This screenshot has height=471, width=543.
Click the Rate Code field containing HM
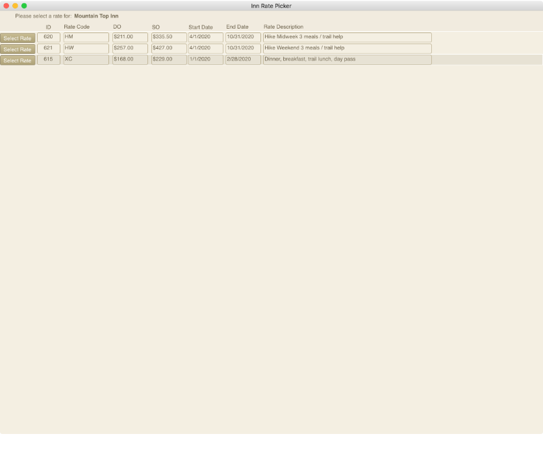click(86, 38)
